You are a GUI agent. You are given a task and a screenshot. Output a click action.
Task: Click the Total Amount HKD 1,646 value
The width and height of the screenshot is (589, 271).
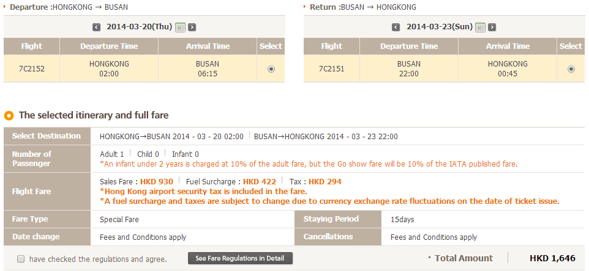click(x=552, y=258)
